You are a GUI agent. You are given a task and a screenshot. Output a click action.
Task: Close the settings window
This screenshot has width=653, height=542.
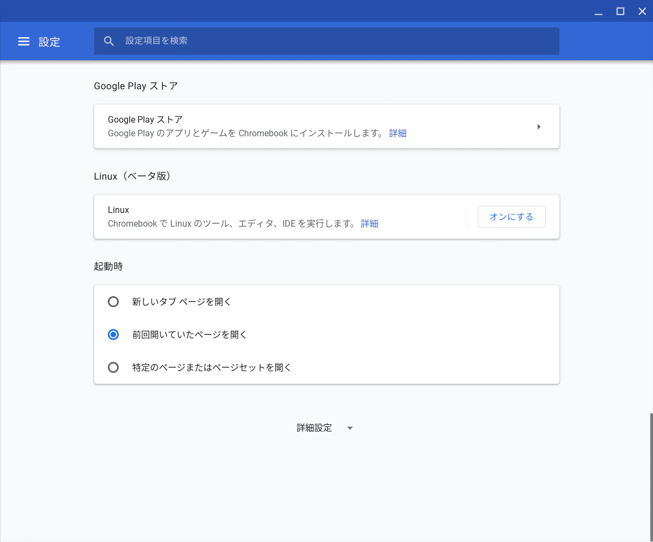[x=642, y=11]
